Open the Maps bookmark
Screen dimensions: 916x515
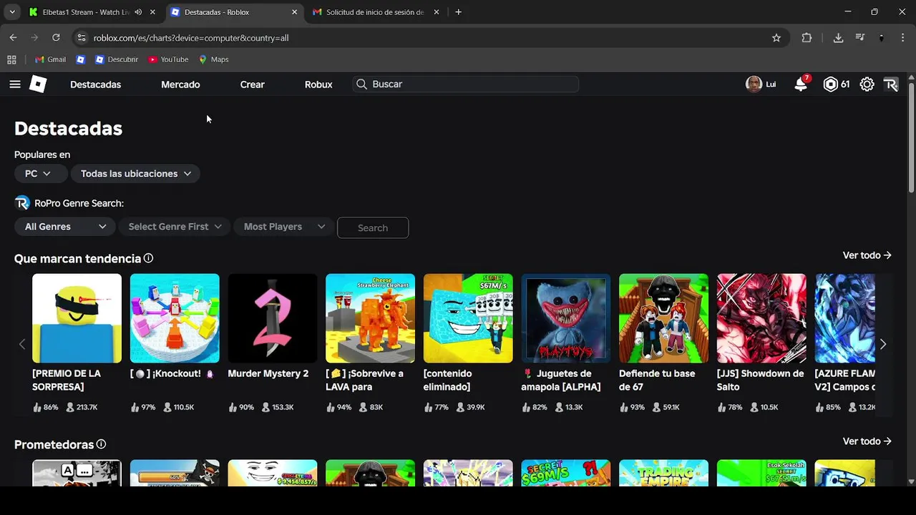click(x=213, y=59)
